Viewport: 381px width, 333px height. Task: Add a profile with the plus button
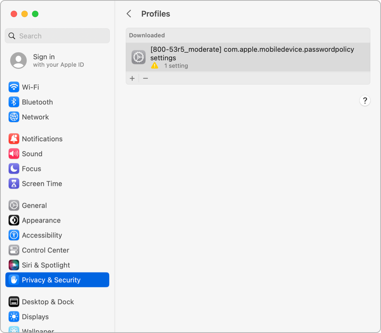click(x=132, y=78)
